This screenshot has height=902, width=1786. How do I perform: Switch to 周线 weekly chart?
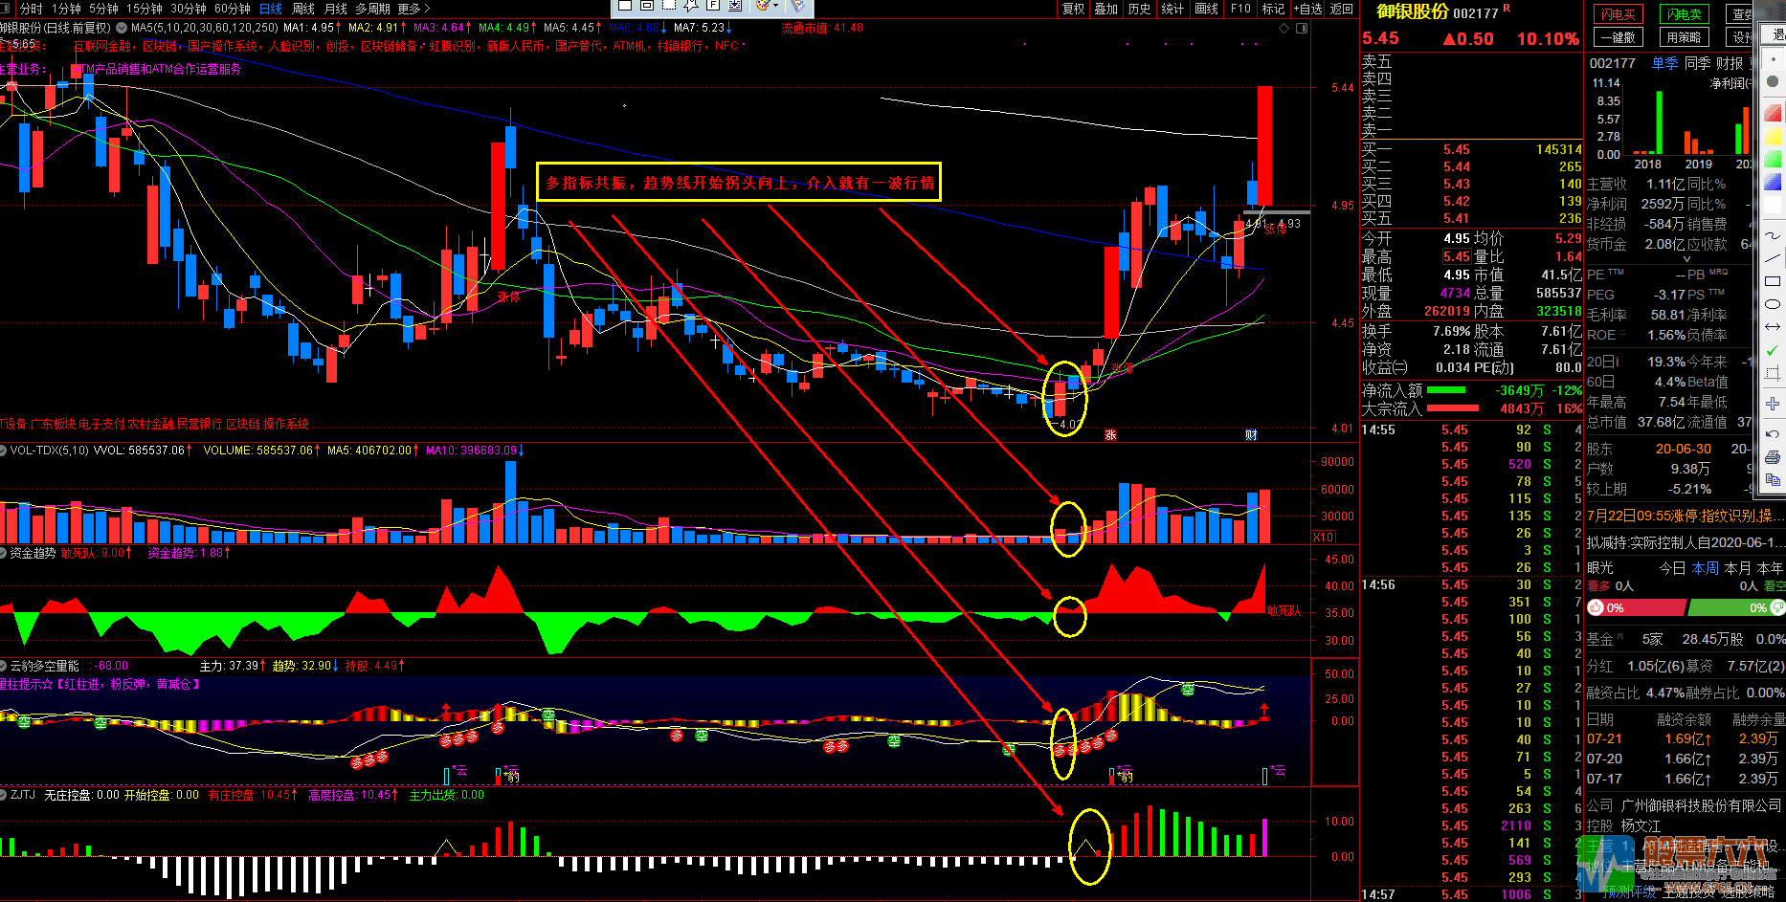(x=303, y=9)
